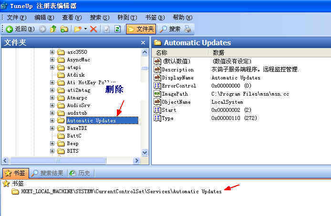Expand the ati2mtag tree node
This screenshot has width=331, height=216.
tap(52, 90)
